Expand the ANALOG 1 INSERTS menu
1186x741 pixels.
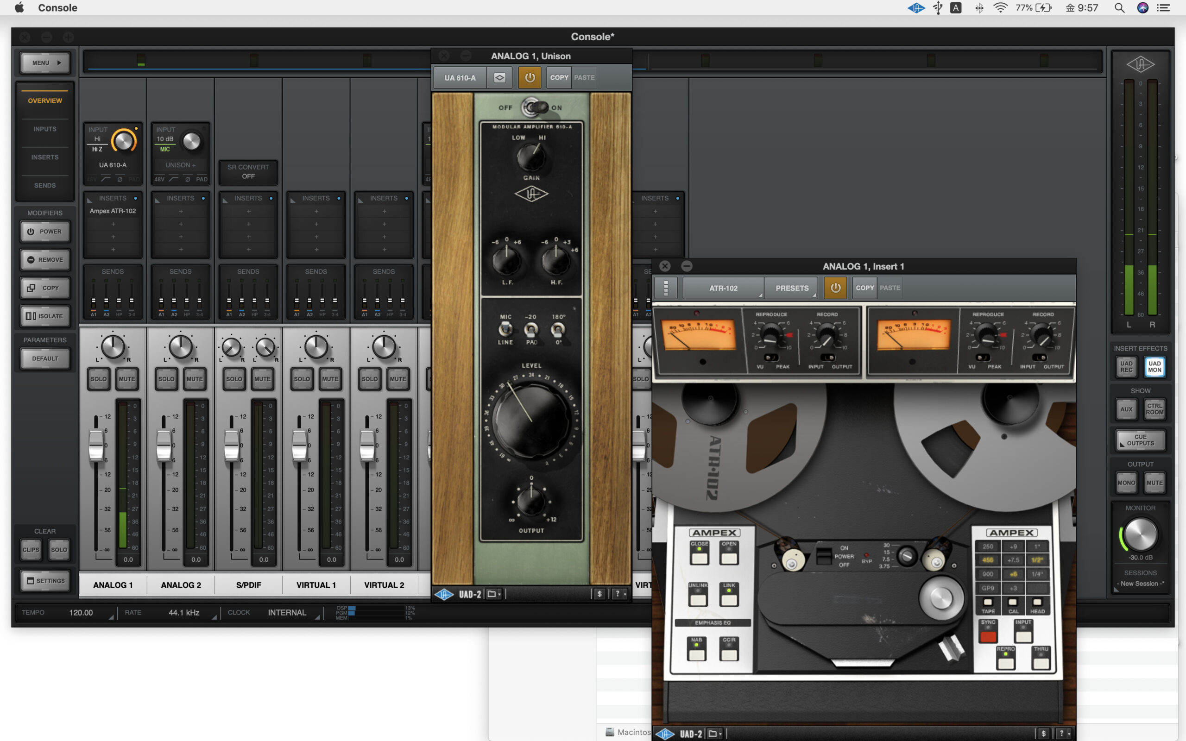(x=113, y=199)
